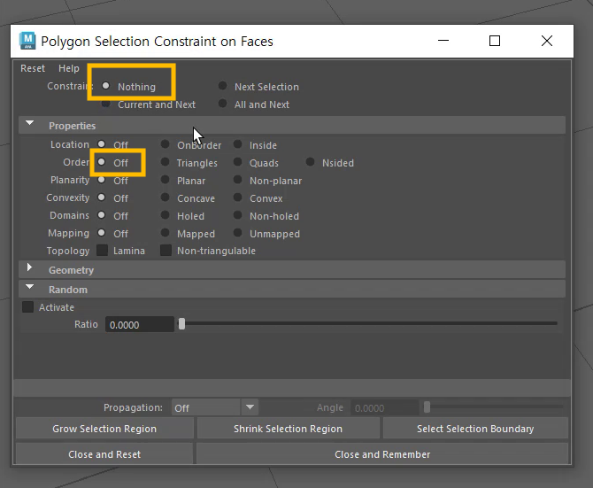Image resolution: width=593 pixels, height=488 pixels.
Task: Set Order to Nsided
Action: click(310, 162)
